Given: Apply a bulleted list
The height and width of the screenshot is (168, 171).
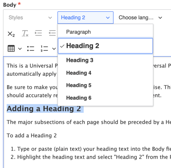Looking at the screenshot, I should tap(31, 48).
